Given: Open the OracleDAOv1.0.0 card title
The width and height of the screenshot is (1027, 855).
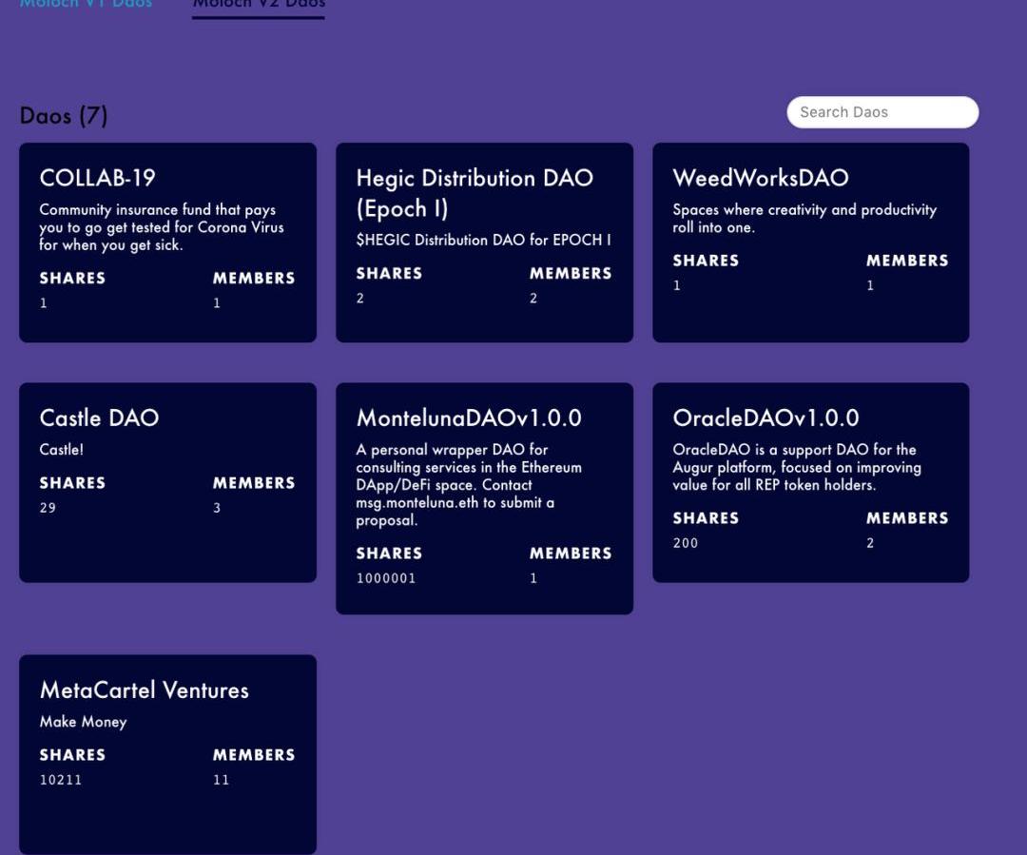Looking at the screenshot, I should (765, 418).
